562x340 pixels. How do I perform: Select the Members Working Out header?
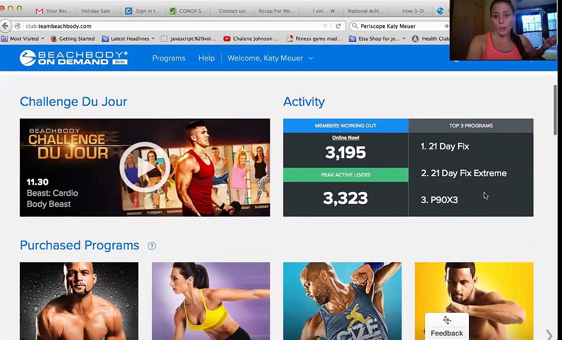click(346, 126)
